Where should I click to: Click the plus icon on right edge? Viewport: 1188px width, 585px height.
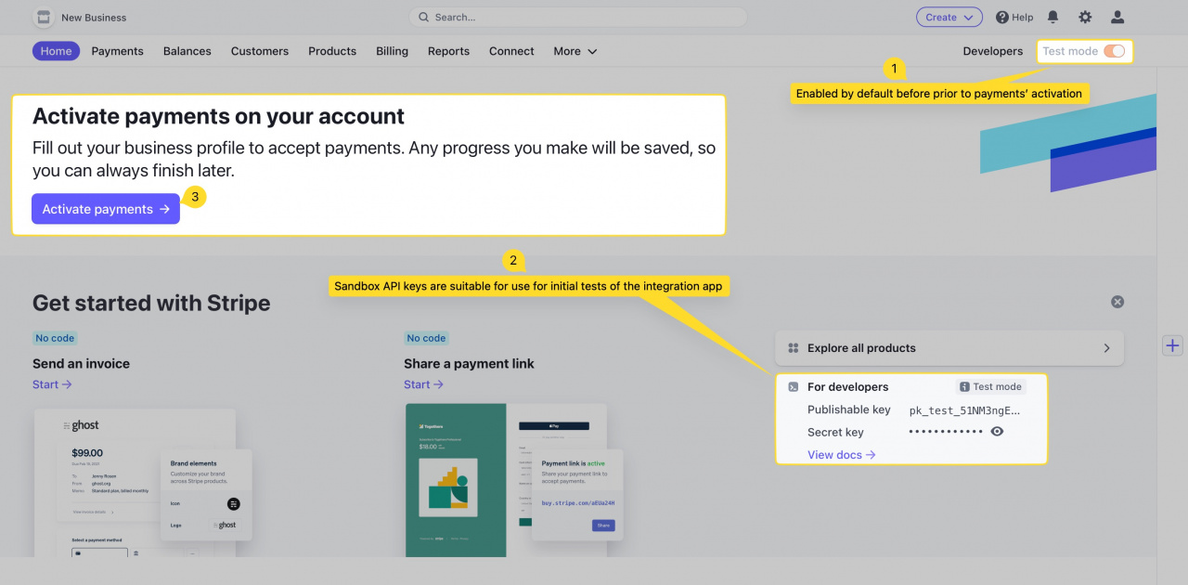click(x=1173, y=345)
